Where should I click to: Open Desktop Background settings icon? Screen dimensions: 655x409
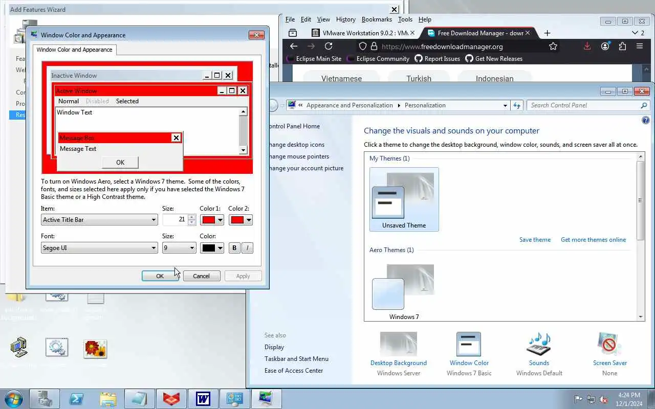[398, 344]
